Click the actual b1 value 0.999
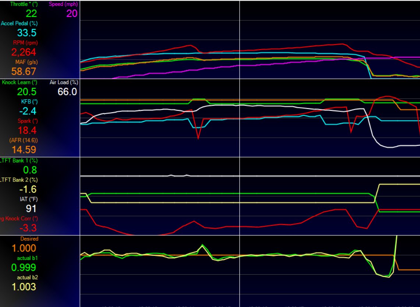This screenshot has height=307, width=420. click(24, 268)
